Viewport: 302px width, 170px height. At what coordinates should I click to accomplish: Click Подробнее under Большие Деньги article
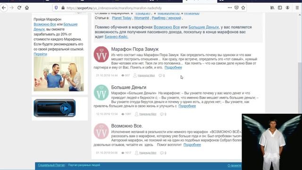(x=187, y=106)
